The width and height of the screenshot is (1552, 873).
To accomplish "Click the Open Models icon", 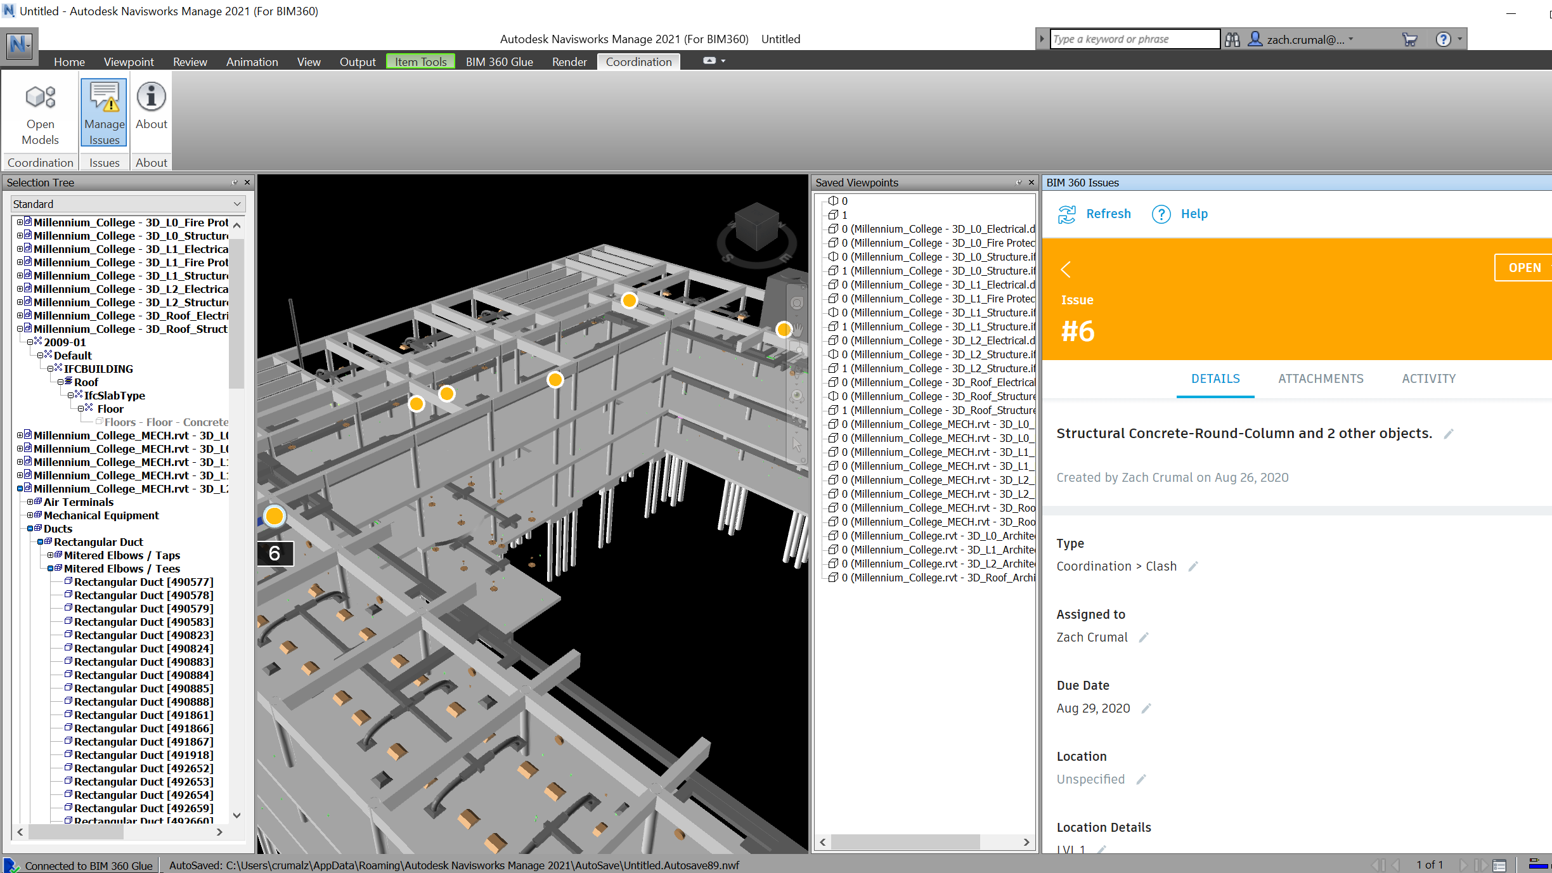I will pyautogui.click(x=41, y=98).
